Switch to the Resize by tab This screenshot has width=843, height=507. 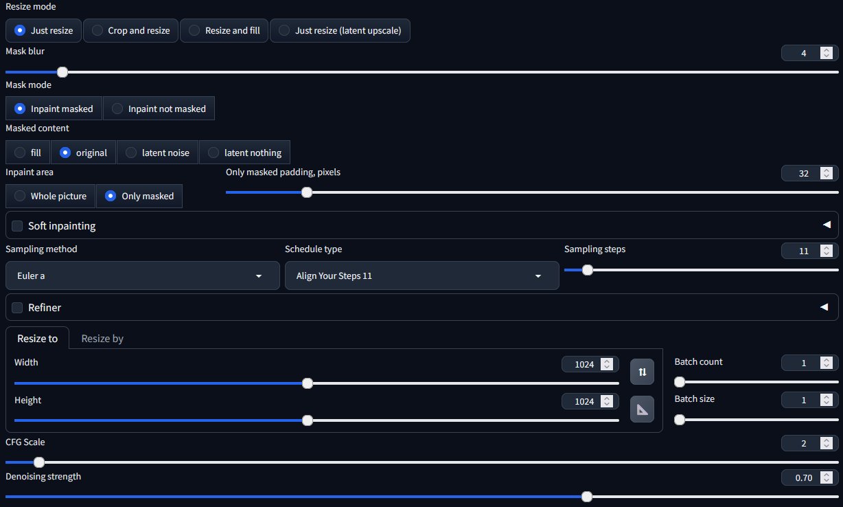click(102, 338)
